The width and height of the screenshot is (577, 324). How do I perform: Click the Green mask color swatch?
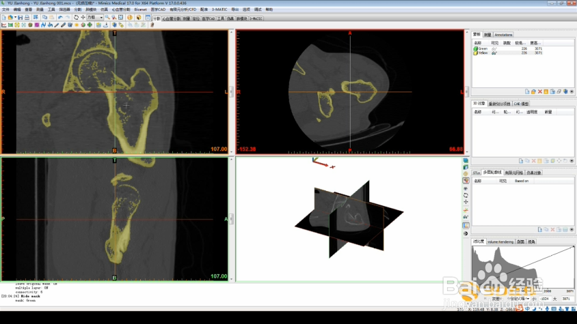475,48
